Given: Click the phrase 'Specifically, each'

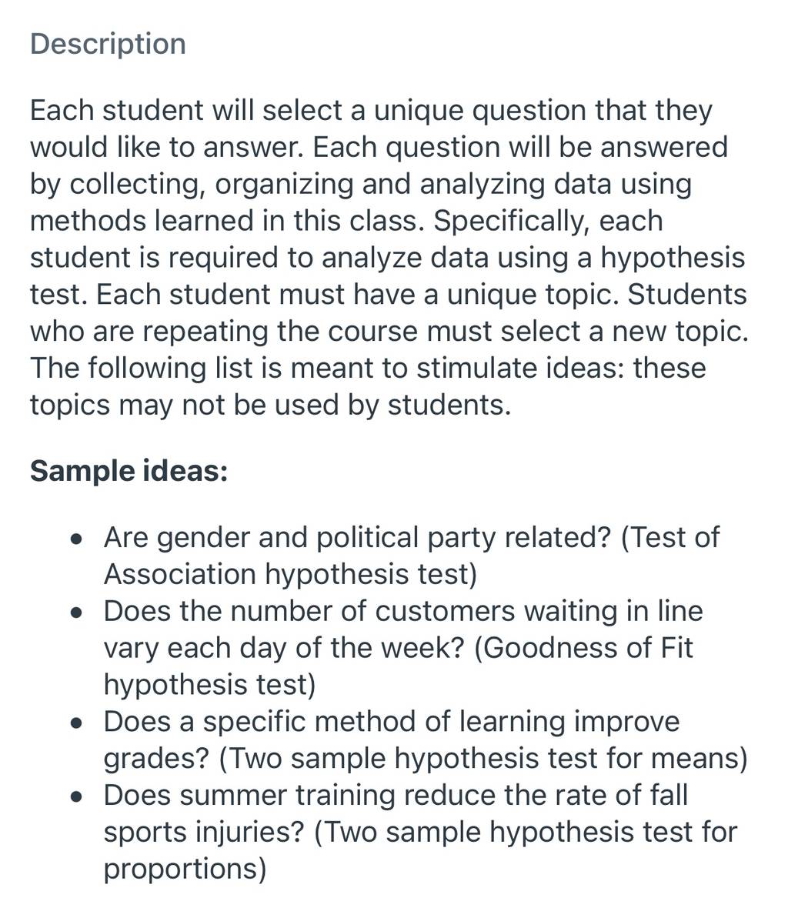Looking at the screenshot, I should pyautogui.click(x=549, y=221).
